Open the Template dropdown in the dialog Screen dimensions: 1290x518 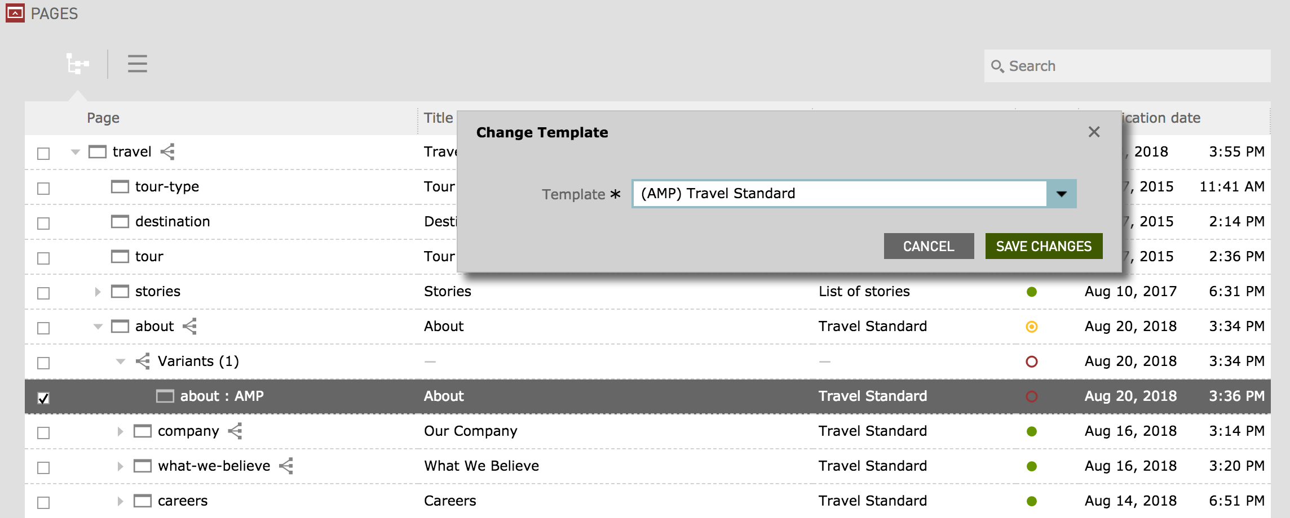(1062, 193)
